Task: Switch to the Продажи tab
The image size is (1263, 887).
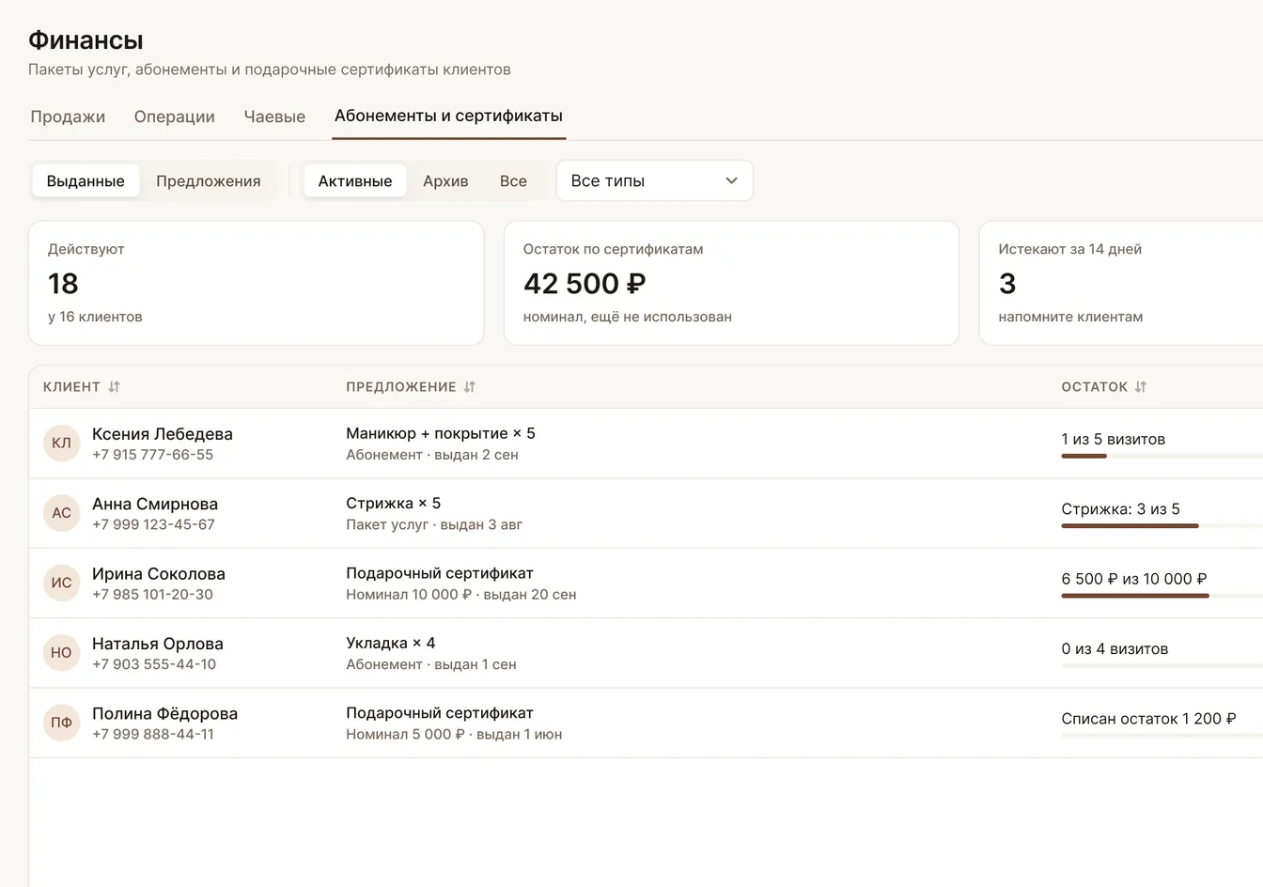Action: [x=68, y=117]
